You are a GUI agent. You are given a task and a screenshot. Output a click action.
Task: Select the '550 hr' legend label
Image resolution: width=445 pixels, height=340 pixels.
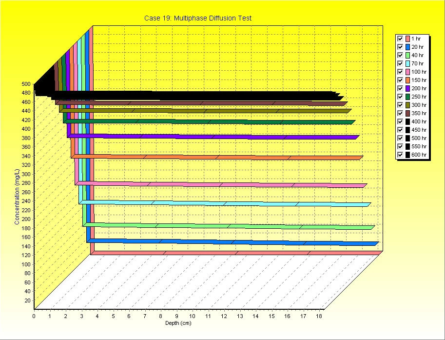(419, 146)
